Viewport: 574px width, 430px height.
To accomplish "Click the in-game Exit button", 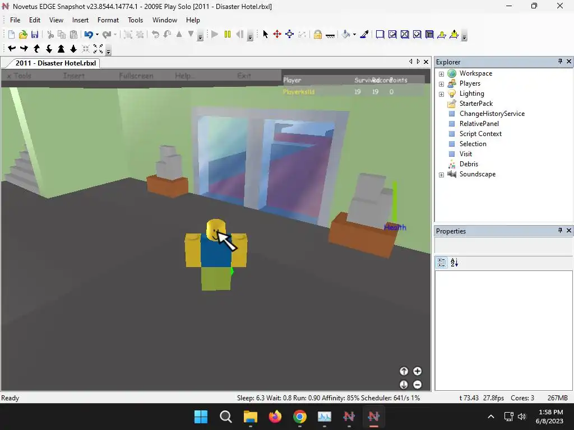I will pos(244,76).
